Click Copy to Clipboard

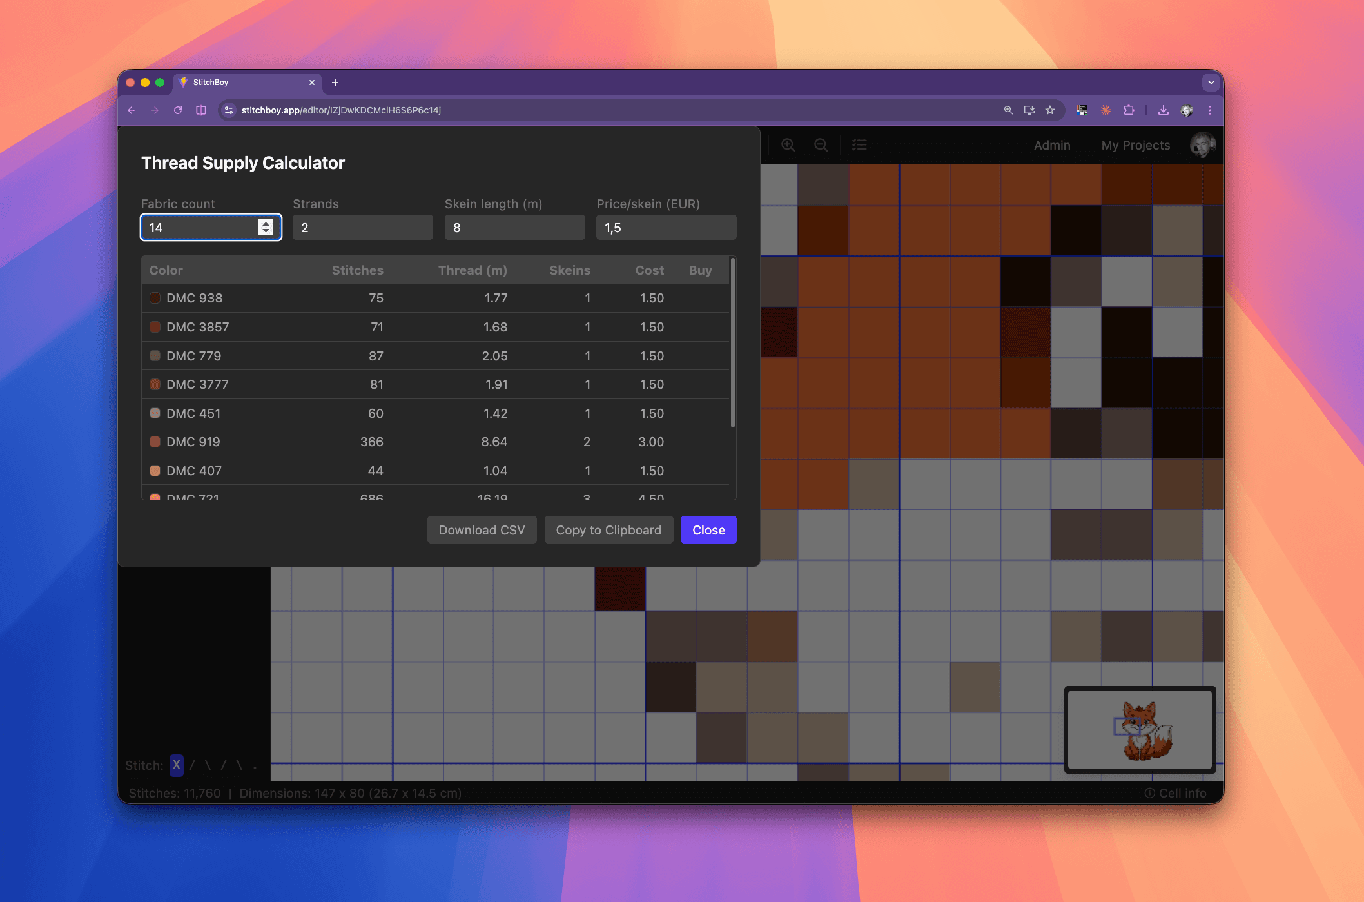pos(609,529)
